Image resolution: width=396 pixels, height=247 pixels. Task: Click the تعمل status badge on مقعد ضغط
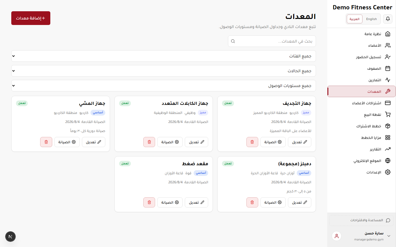pyautogui.click(x=125, y=164)
